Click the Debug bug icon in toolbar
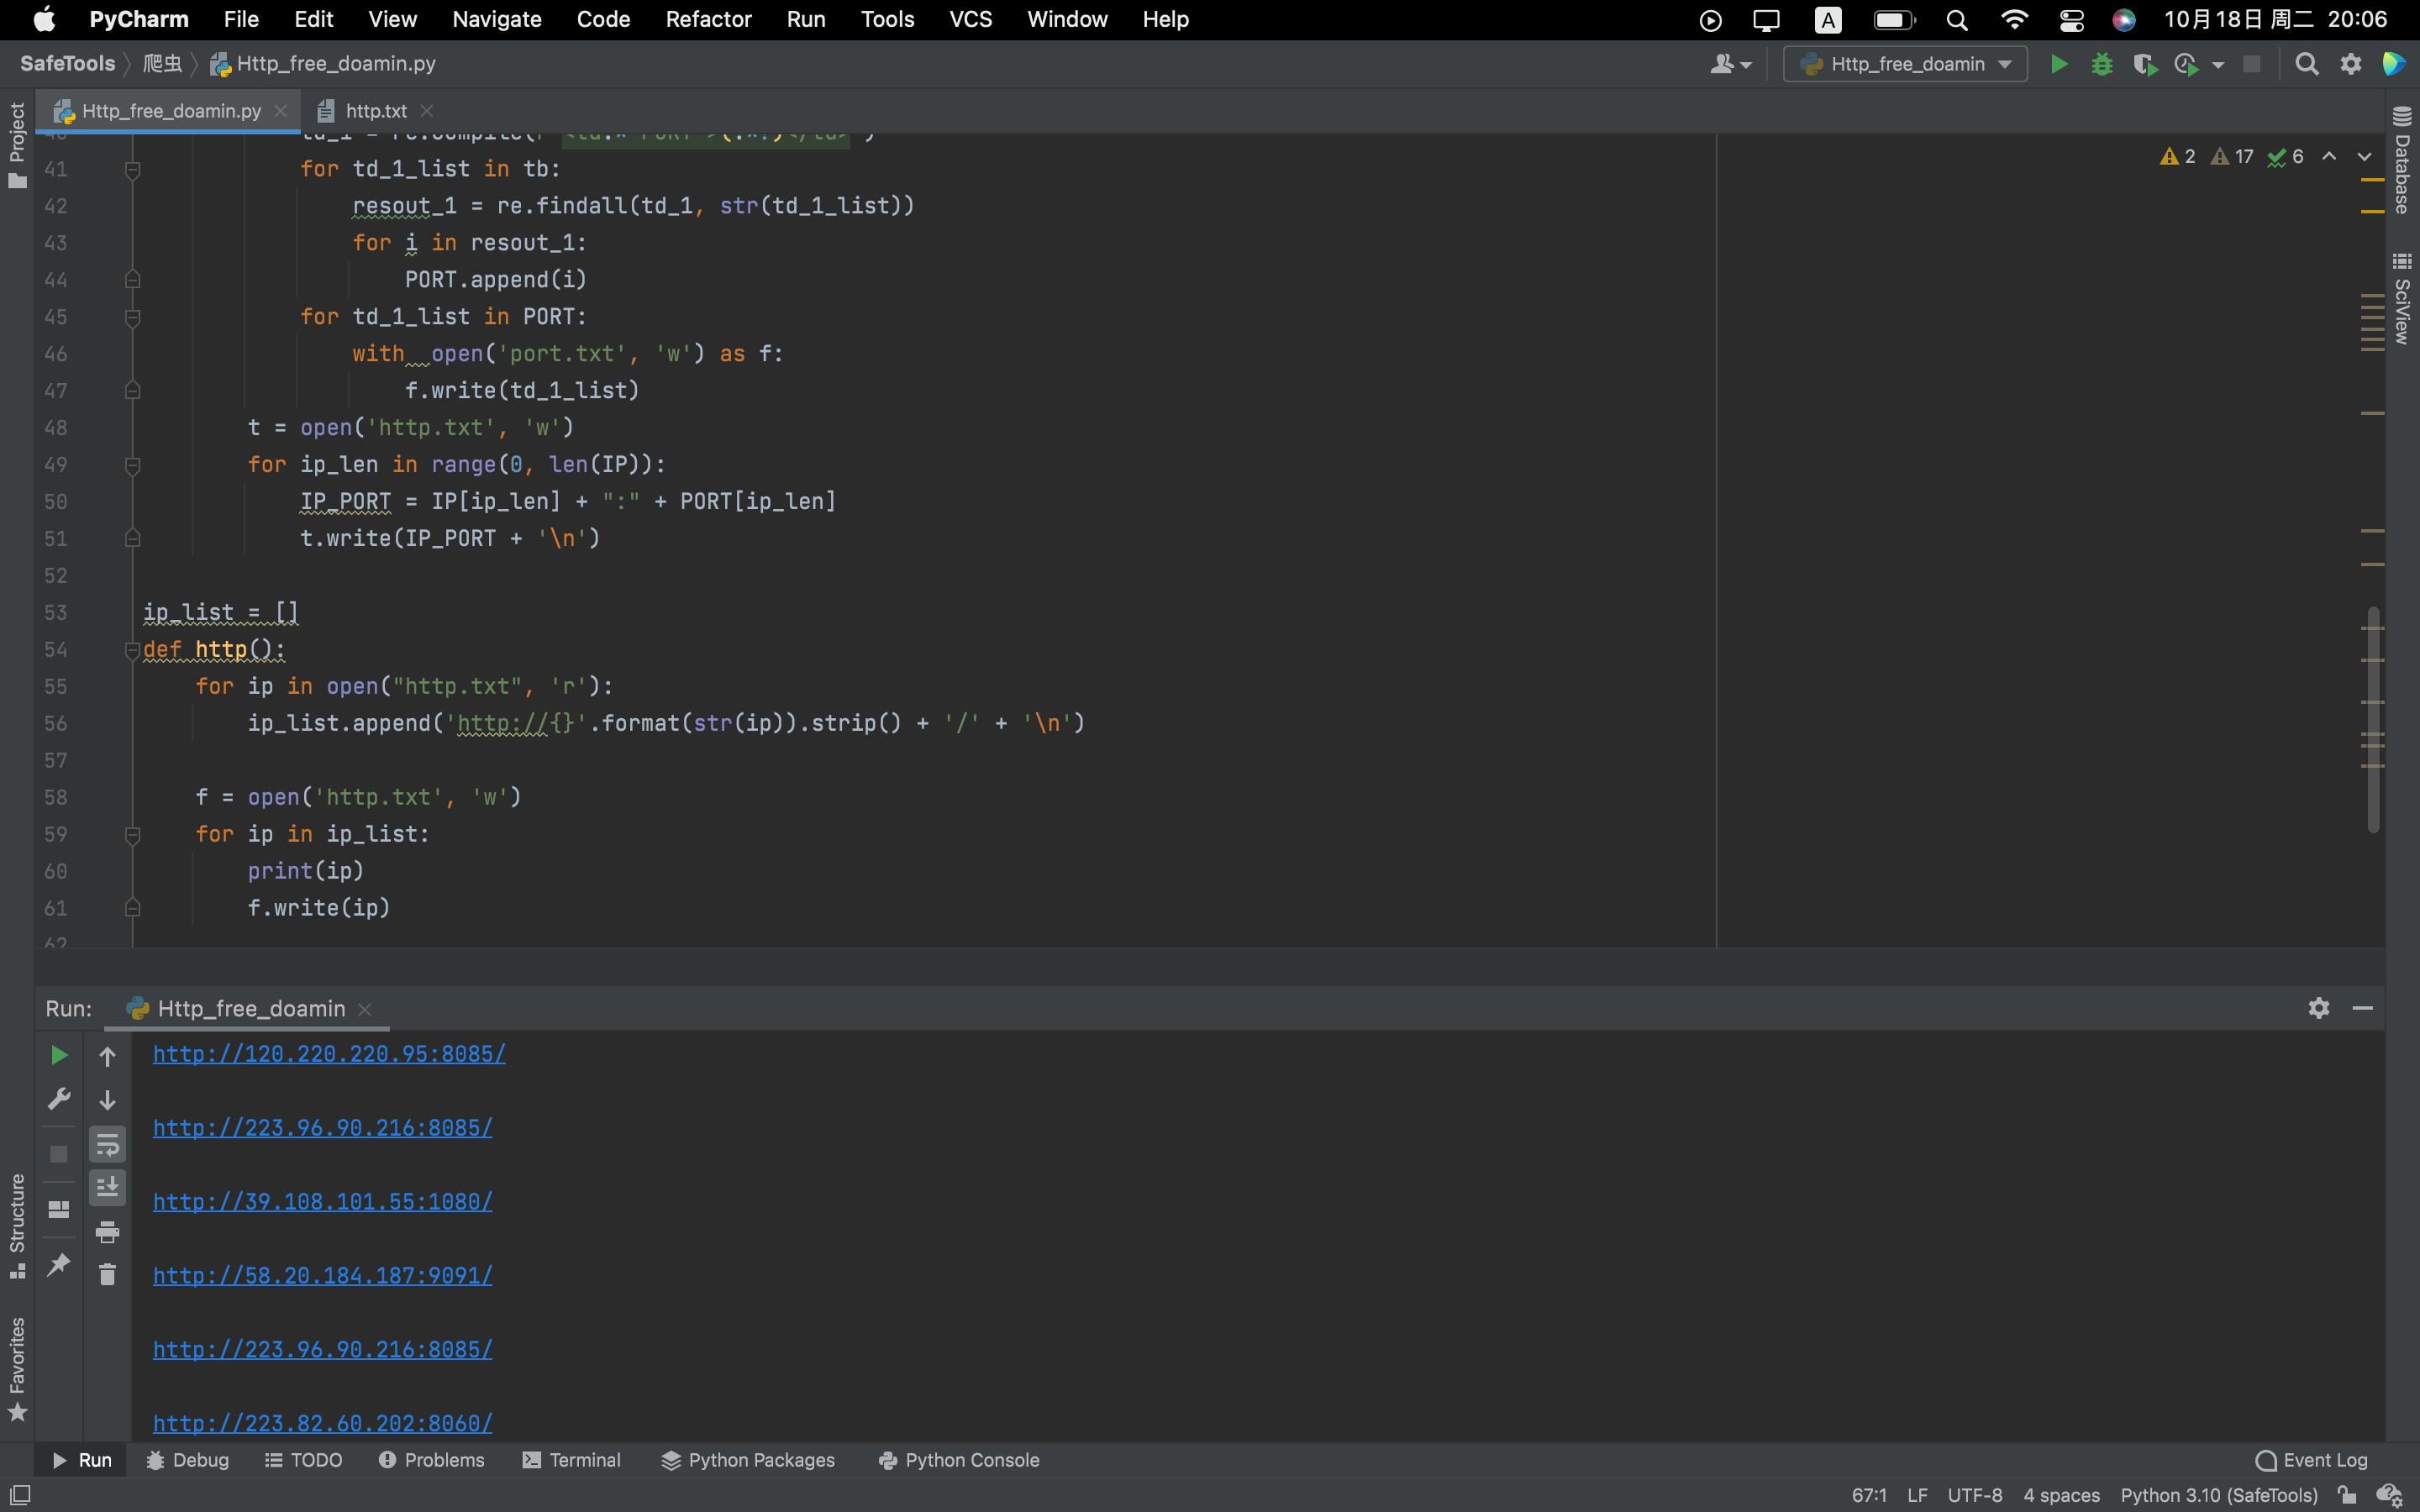Image resolution: width=2420 pixels, height=1512 pixels. (x=2101, y=64)
